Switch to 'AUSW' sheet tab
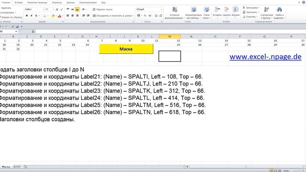This screenshot has width=306, height=172. pyautogui.click(x=17, y=167)
